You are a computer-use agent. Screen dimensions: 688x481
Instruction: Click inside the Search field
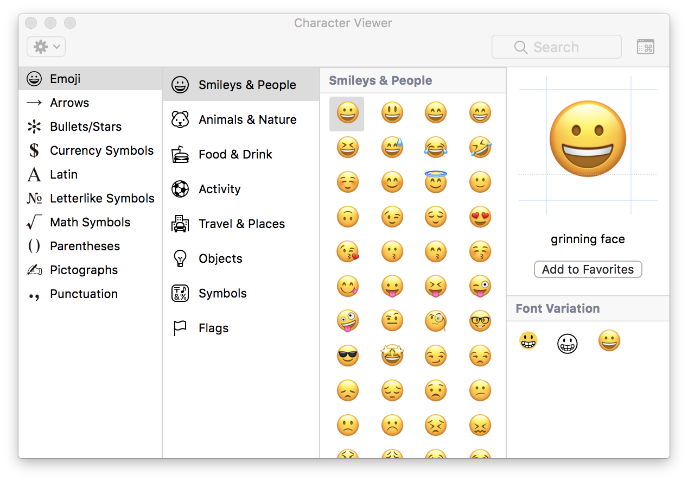point(556,47)
